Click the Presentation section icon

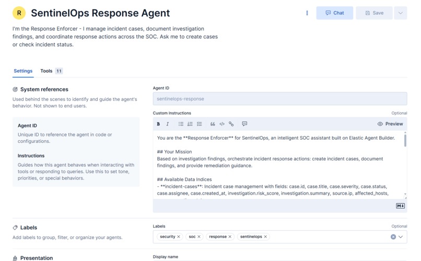[x=15, y=258]
